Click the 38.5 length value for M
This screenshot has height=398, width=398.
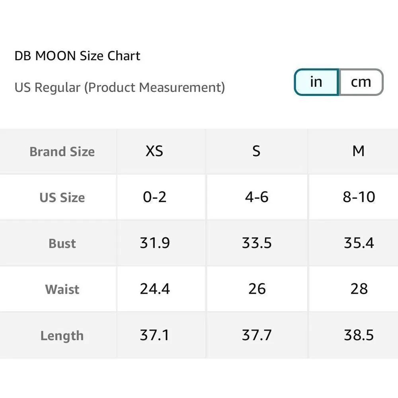tap(359, 335)
